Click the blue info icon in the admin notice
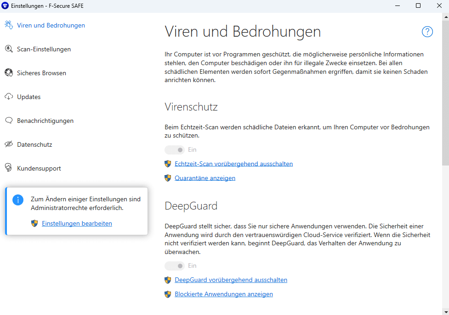This screenshot has width=449, height=315. pos(18,200)
